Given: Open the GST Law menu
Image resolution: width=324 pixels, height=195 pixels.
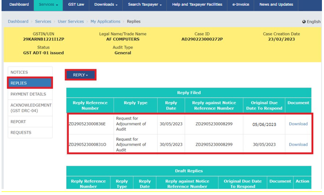Looking at the screenshot, I should [x=76, y=4].
